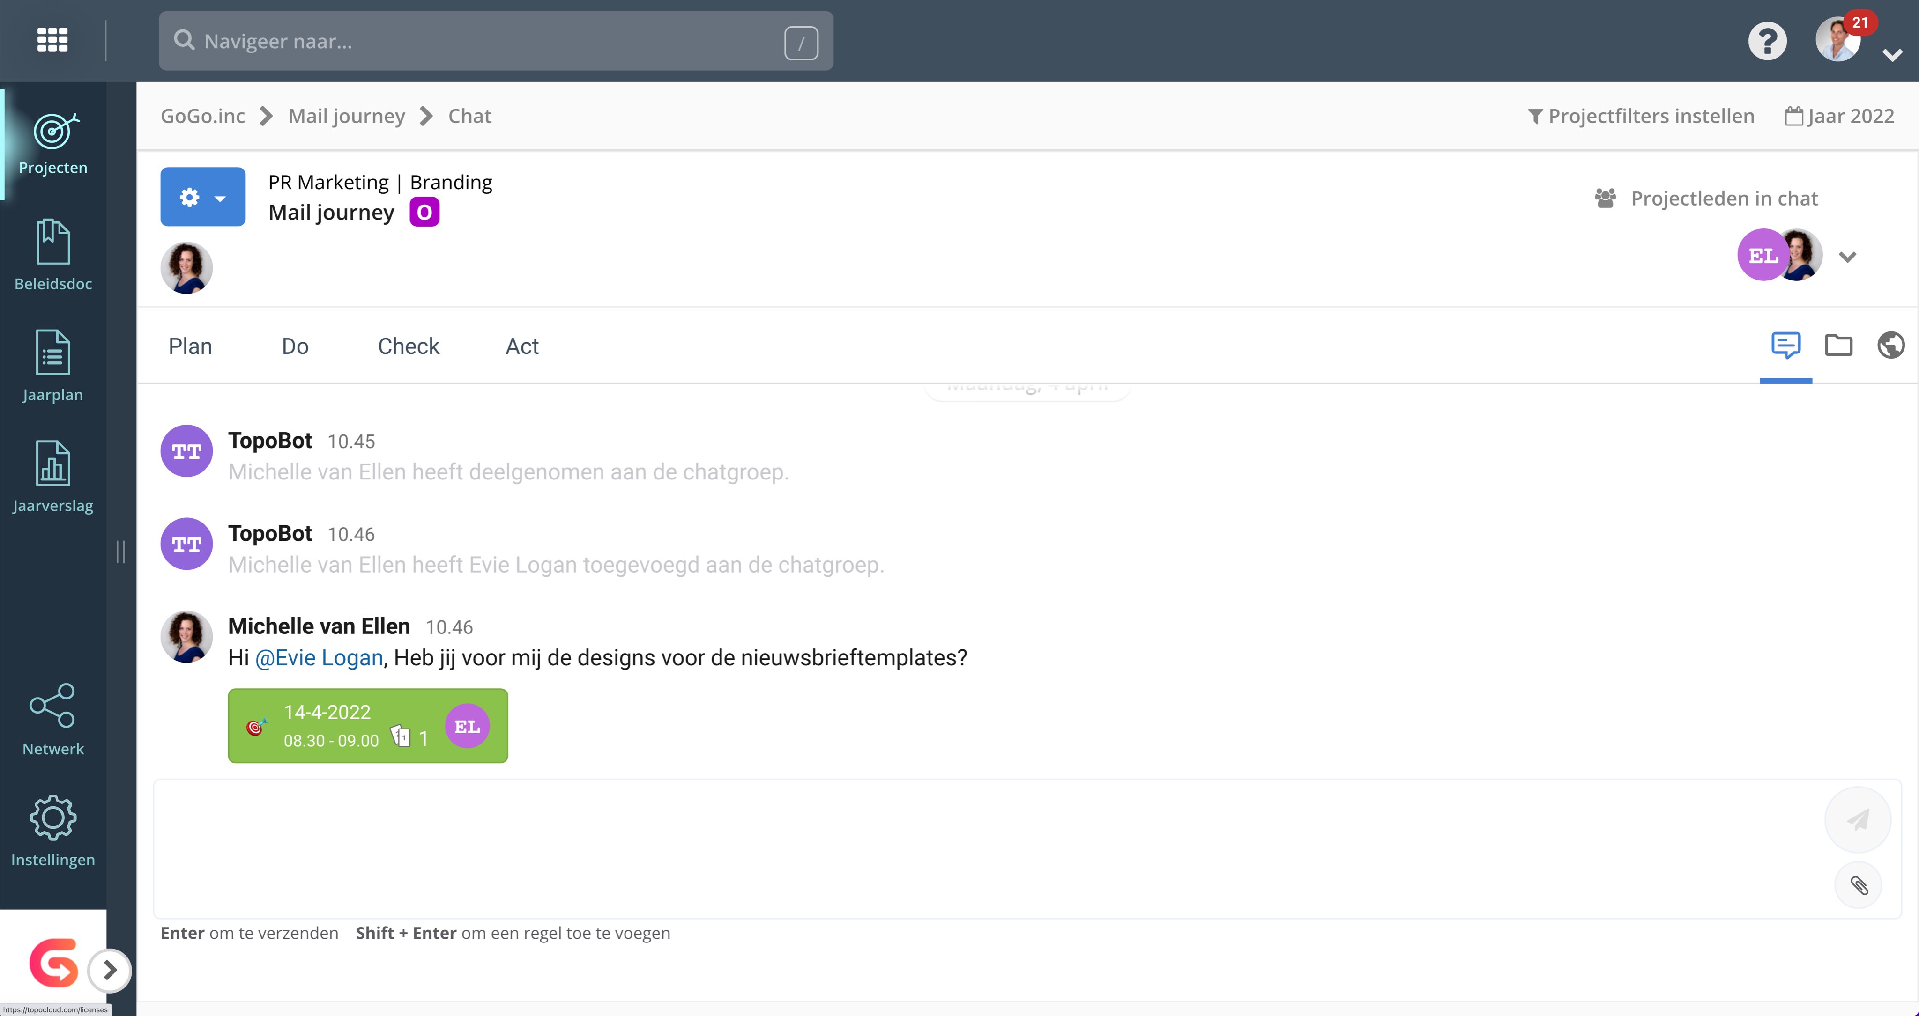The width and height of the screenshot is (1919, 1016).
Task: Click the PR Marketing | Branding title
Action: 380,182
